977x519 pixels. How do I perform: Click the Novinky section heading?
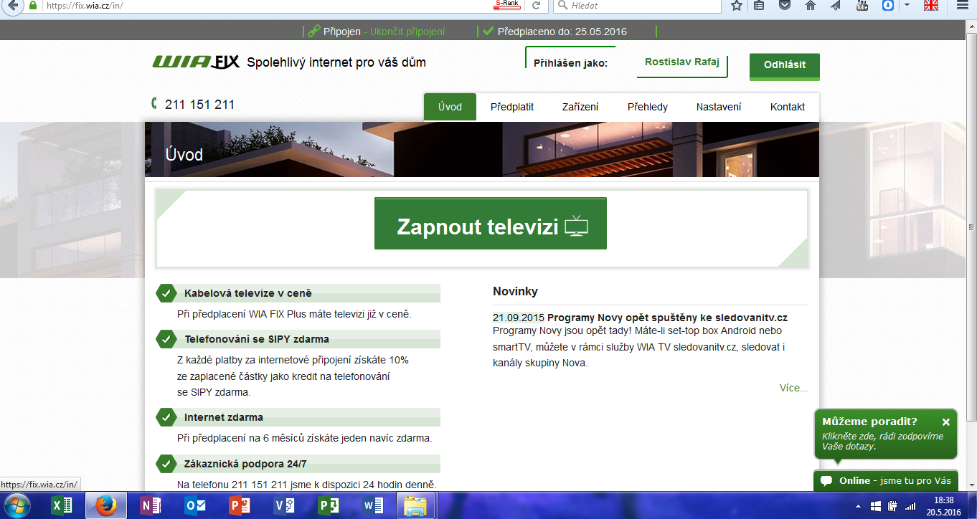click(515, 291)
